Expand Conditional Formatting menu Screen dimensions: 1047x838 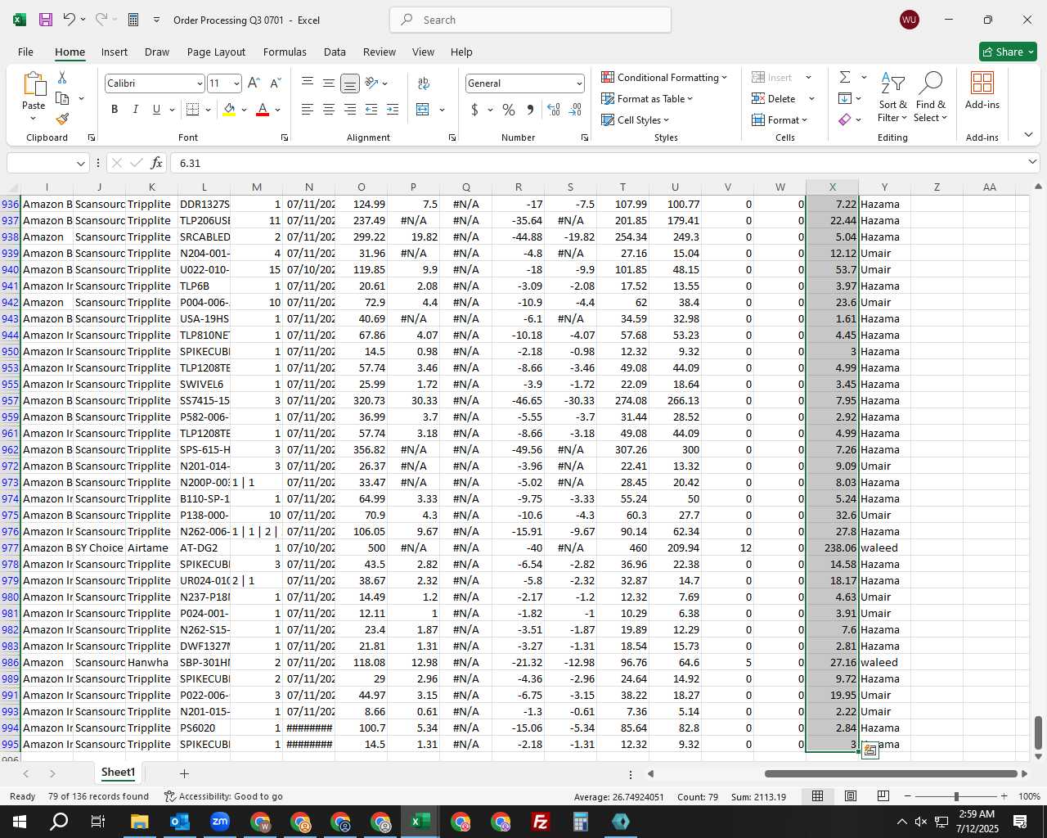click(663, 77)
